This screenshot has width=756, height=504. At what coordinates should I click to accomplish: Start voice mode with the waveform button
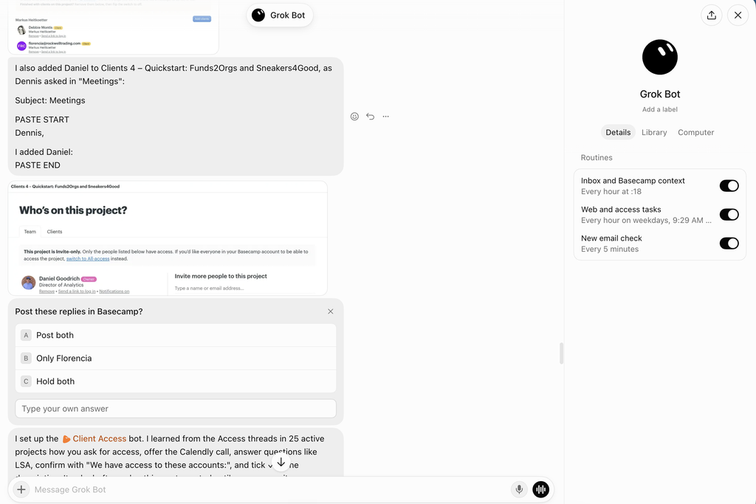click(x=541, y=489)
